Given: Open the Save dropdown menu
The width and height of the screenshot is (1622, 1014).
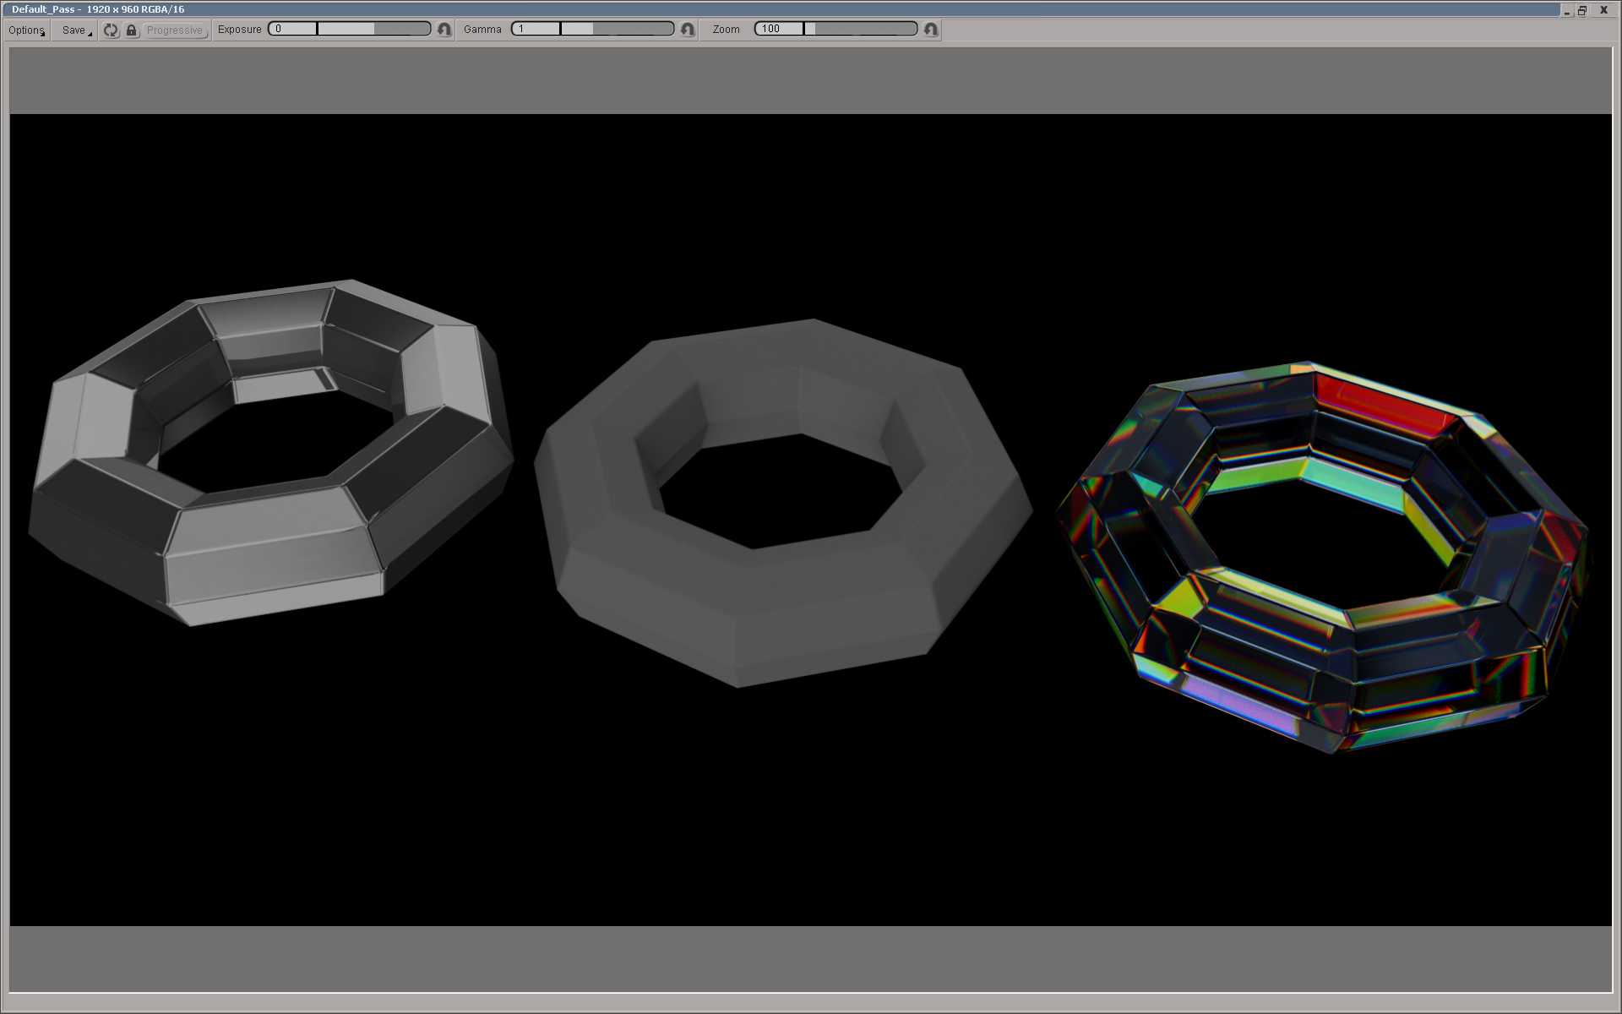Looking at the screenshot, I should coord(75,30).
